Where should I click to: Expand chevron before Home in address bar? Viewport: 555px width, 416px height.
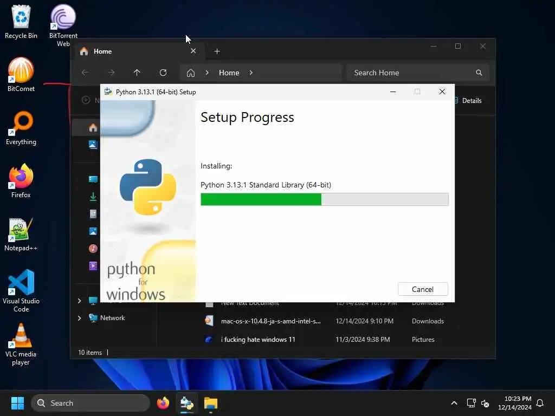click(207, 73)
